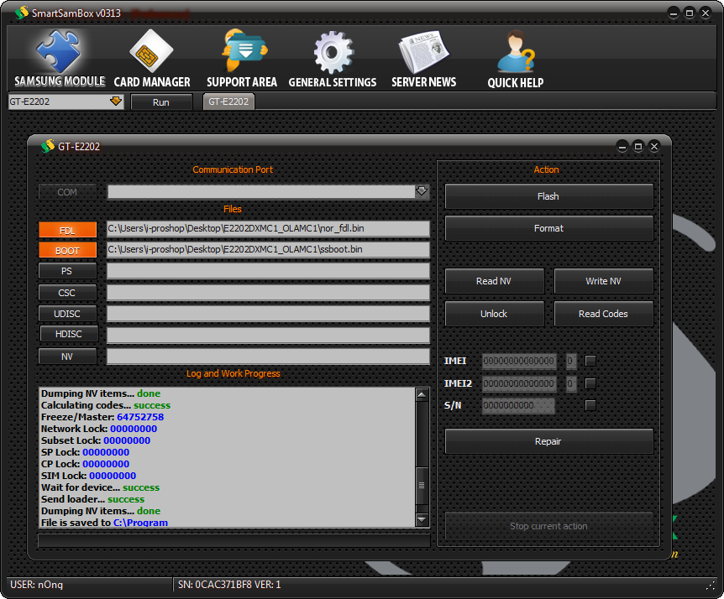Image resolution: width=724 pixels, height=599 pixels.
Task: Click the Run button
Action: pos(161,102)
